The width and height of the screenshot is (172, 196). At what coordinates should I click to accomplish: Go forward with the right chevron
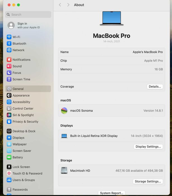tap(68, 5)
